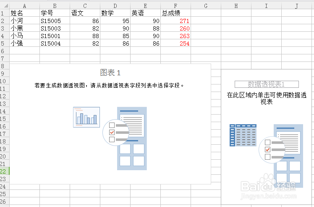Viewport: 314px width, 207px height.
Task: Select column B header
Action: 55,6
